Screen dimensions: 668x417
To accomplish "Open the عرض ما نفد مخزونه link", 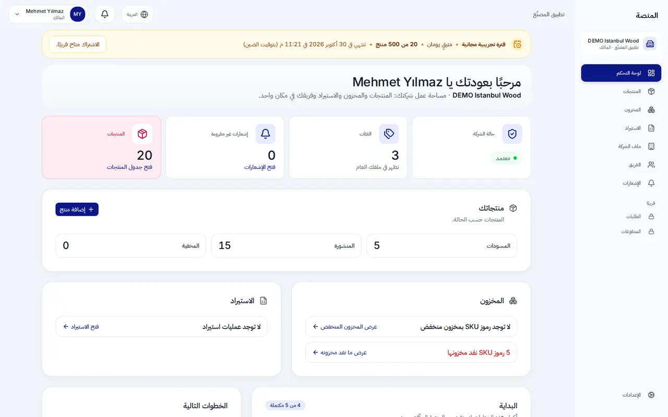I will [340, 352].
